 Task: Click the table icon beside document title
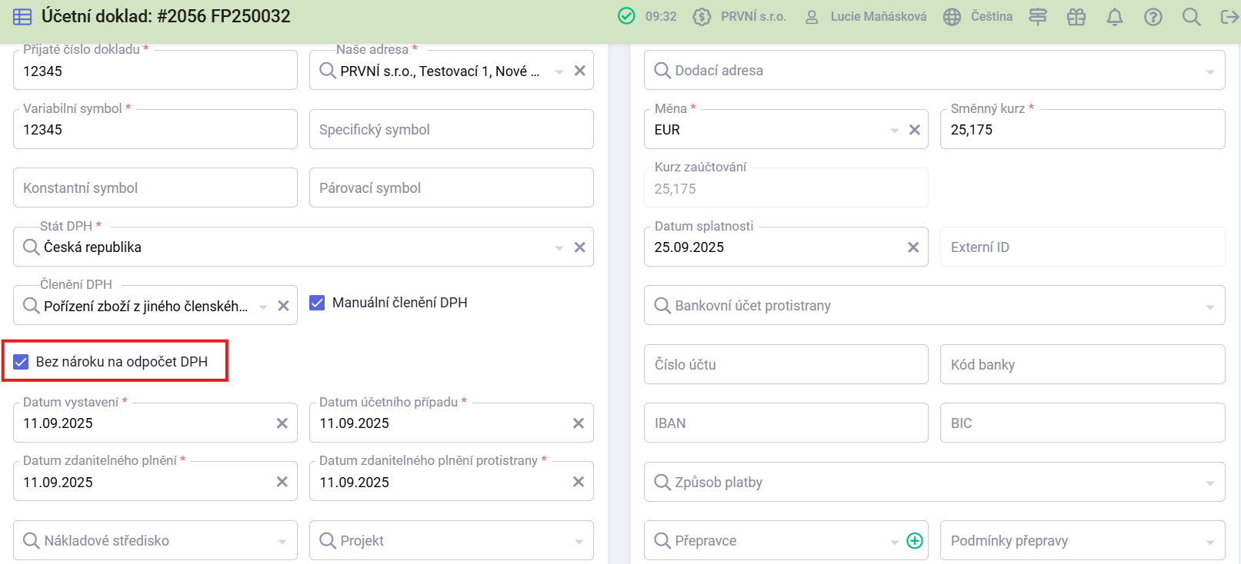click(x=22, y=17)
